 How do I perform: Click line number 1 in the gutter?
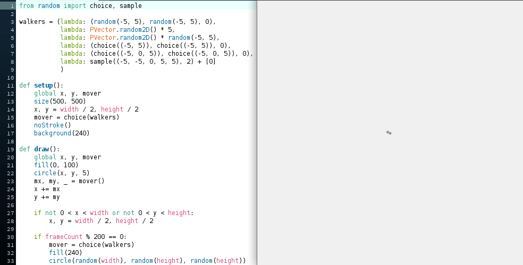tap(12, 6)
